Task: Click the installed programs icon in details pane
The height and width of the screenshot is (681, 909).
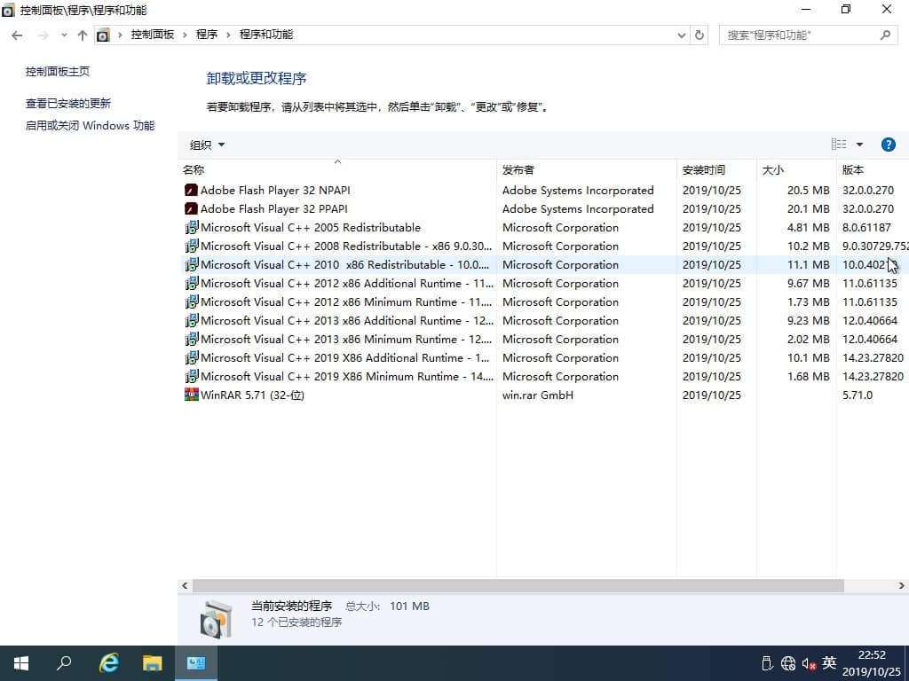Action: (217, 618)
